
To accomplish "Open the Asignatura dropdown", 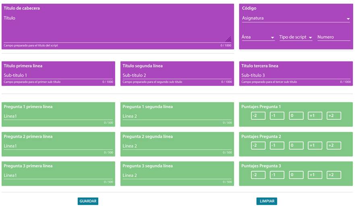I will pos(296,18).
